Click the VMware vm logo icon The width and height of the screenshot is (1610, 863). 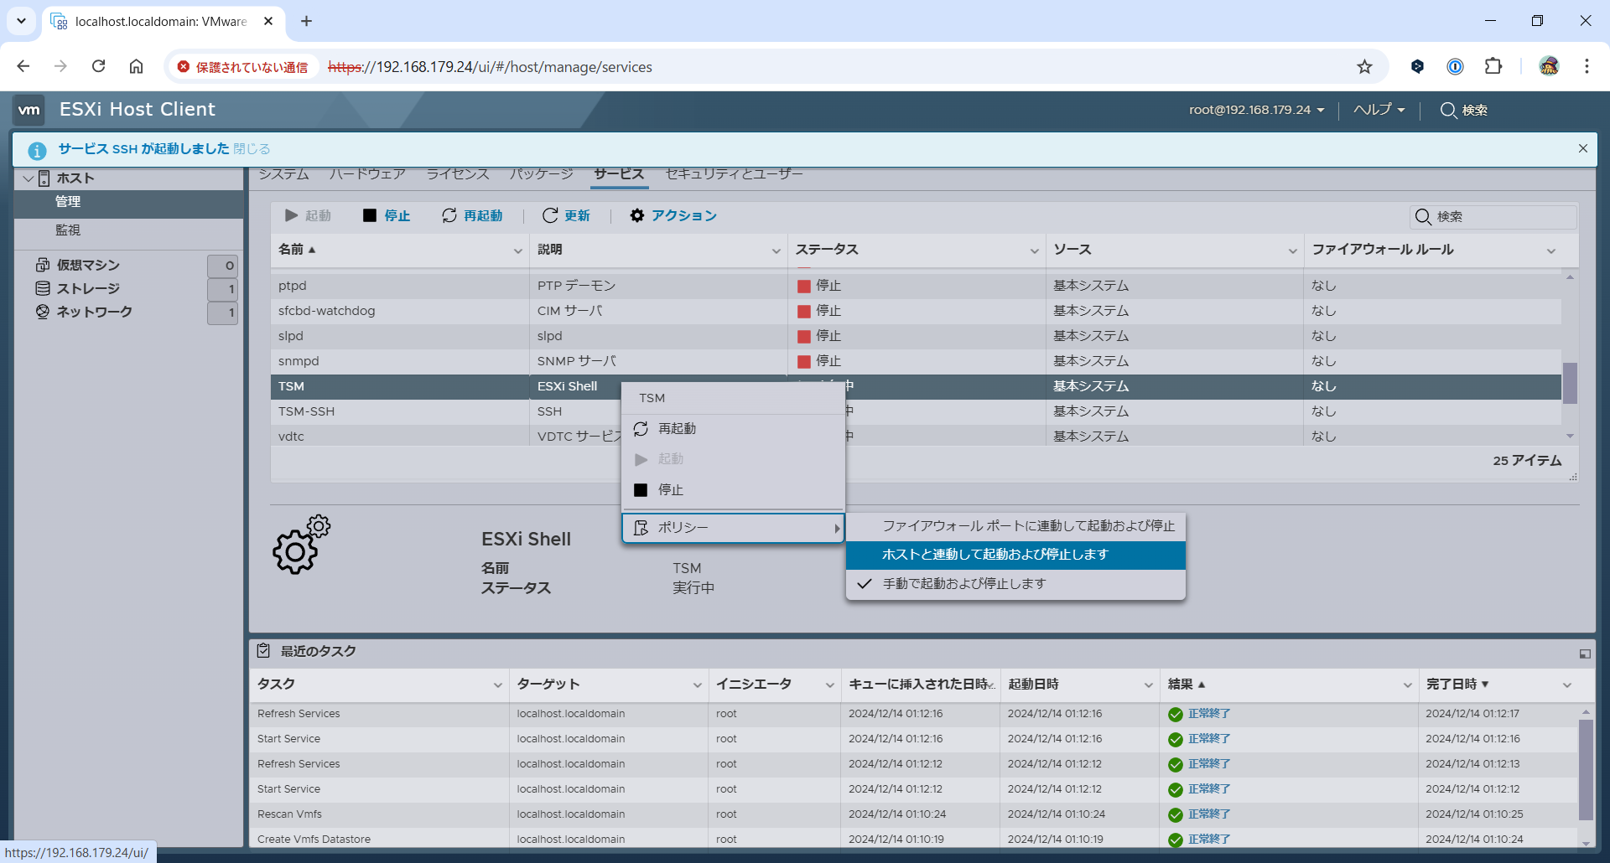[29, 110]
